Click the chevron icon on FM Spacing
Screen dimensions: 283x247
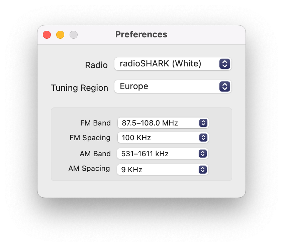(203, 138)
